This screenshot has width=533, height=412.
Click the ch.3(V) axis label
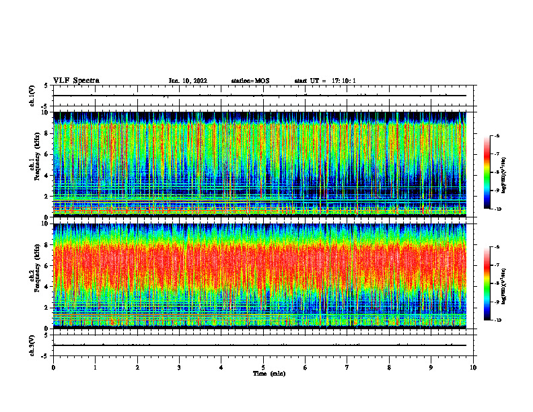coord(32,345)
